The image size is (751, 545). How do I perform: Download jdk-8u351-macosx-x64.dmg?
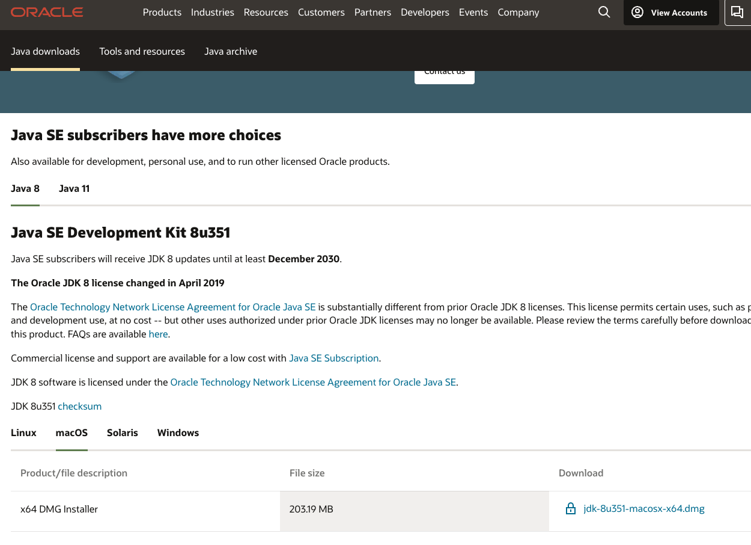[644, 509]
